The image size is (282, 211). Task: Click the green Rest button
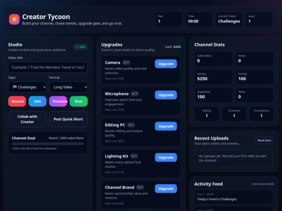pos(78,102)
